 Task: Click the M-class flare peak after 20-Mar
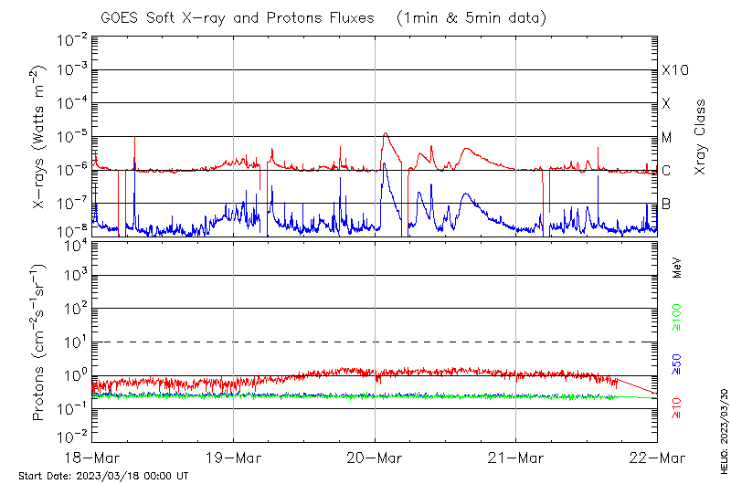coord(385,133)
